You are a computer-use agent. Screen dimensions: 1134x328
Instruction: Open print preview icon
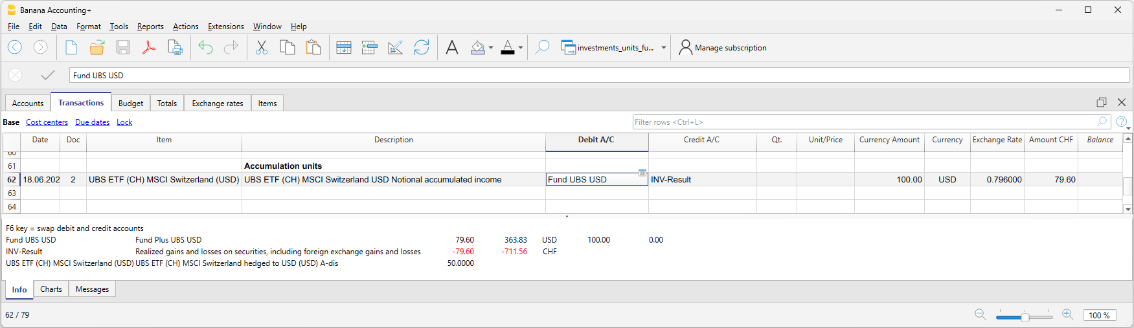175,47
